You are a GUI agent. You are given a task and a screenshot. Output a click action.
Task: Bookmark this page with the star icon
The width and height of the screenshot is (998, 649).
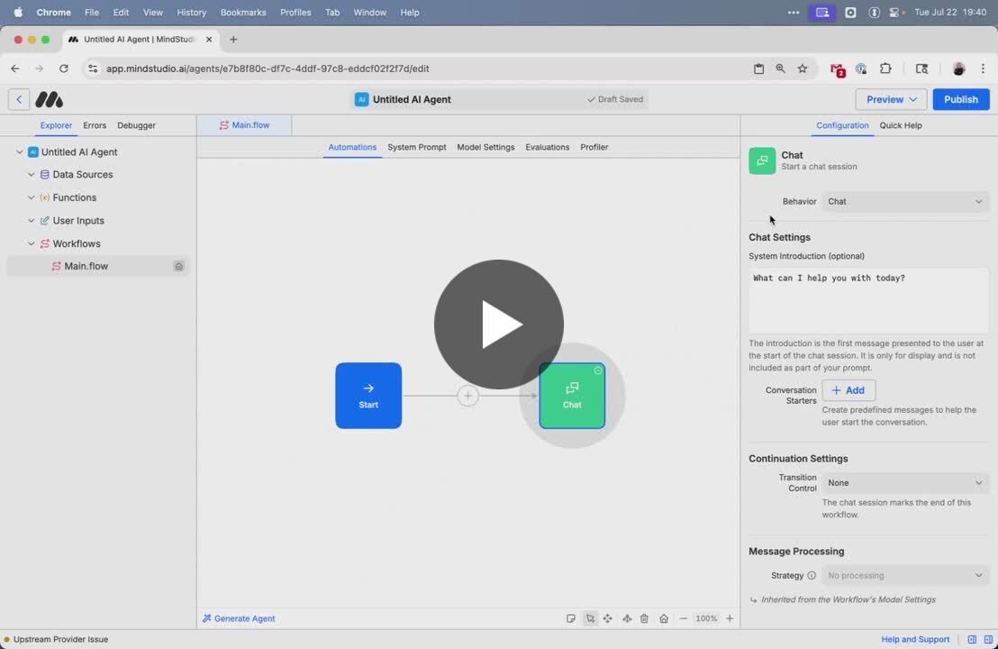tap(803, 69)
